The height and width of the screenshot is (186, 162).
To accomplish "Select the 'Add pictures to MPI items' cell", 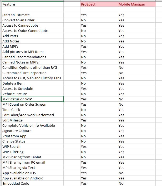I will [x=33, y=52].
